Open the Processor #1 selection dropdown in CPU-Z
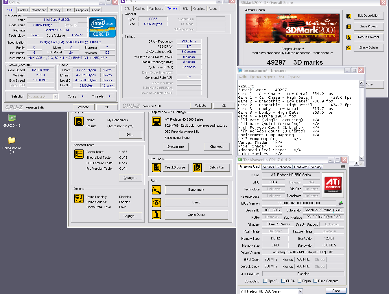389x294 pixels. [x=56, y=97]
